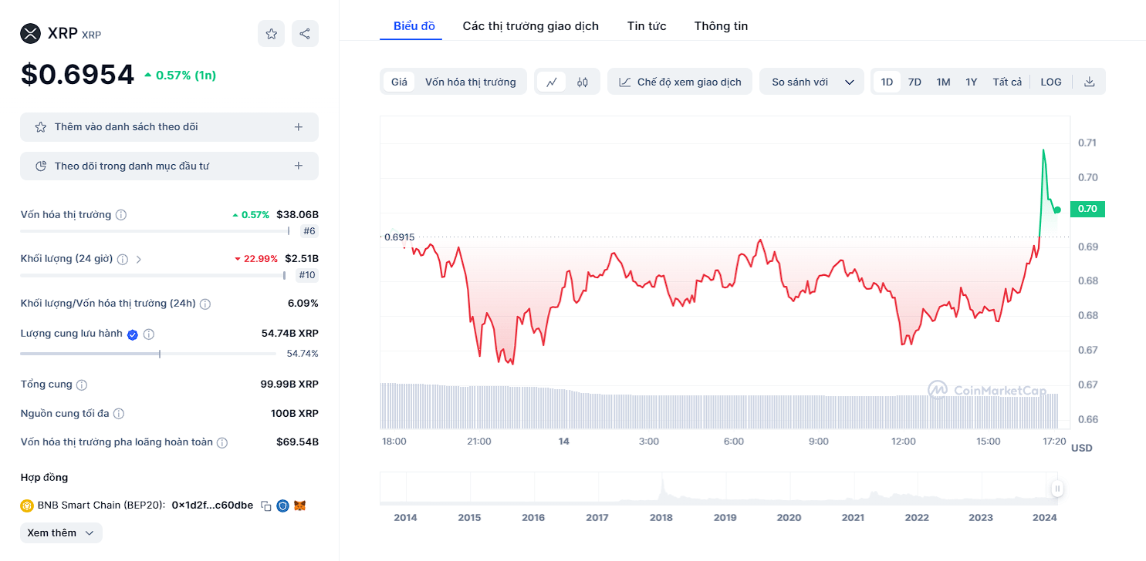Viewport: 1146px width, 561px height.
Task: Click the XRP logo icon
Action: point(30,33)
